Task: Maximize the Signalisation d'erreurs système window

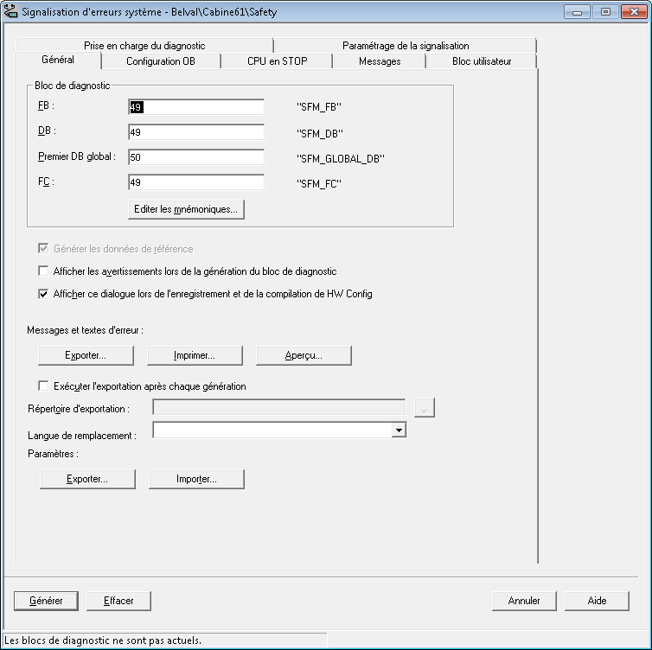Action: [605, 11]
